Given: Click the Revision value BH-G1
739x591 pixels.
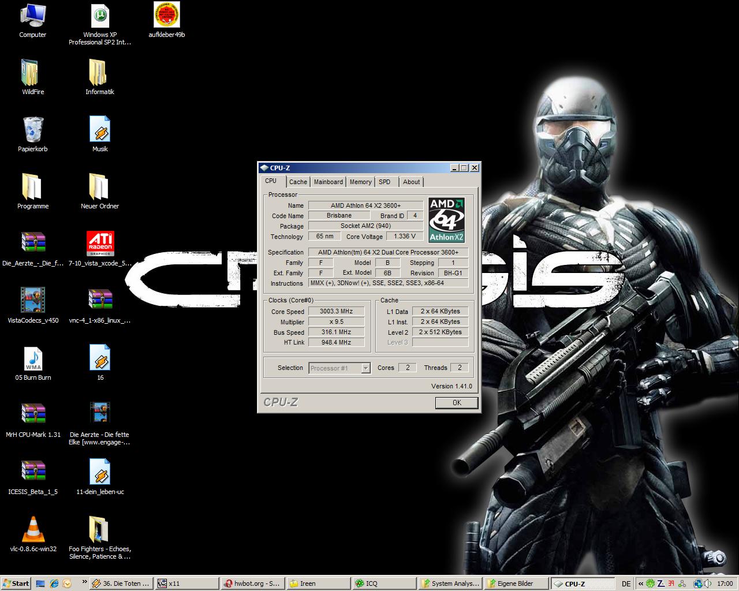Looking at the screenshot, I should pyautogui.click(x=453, y=273).
